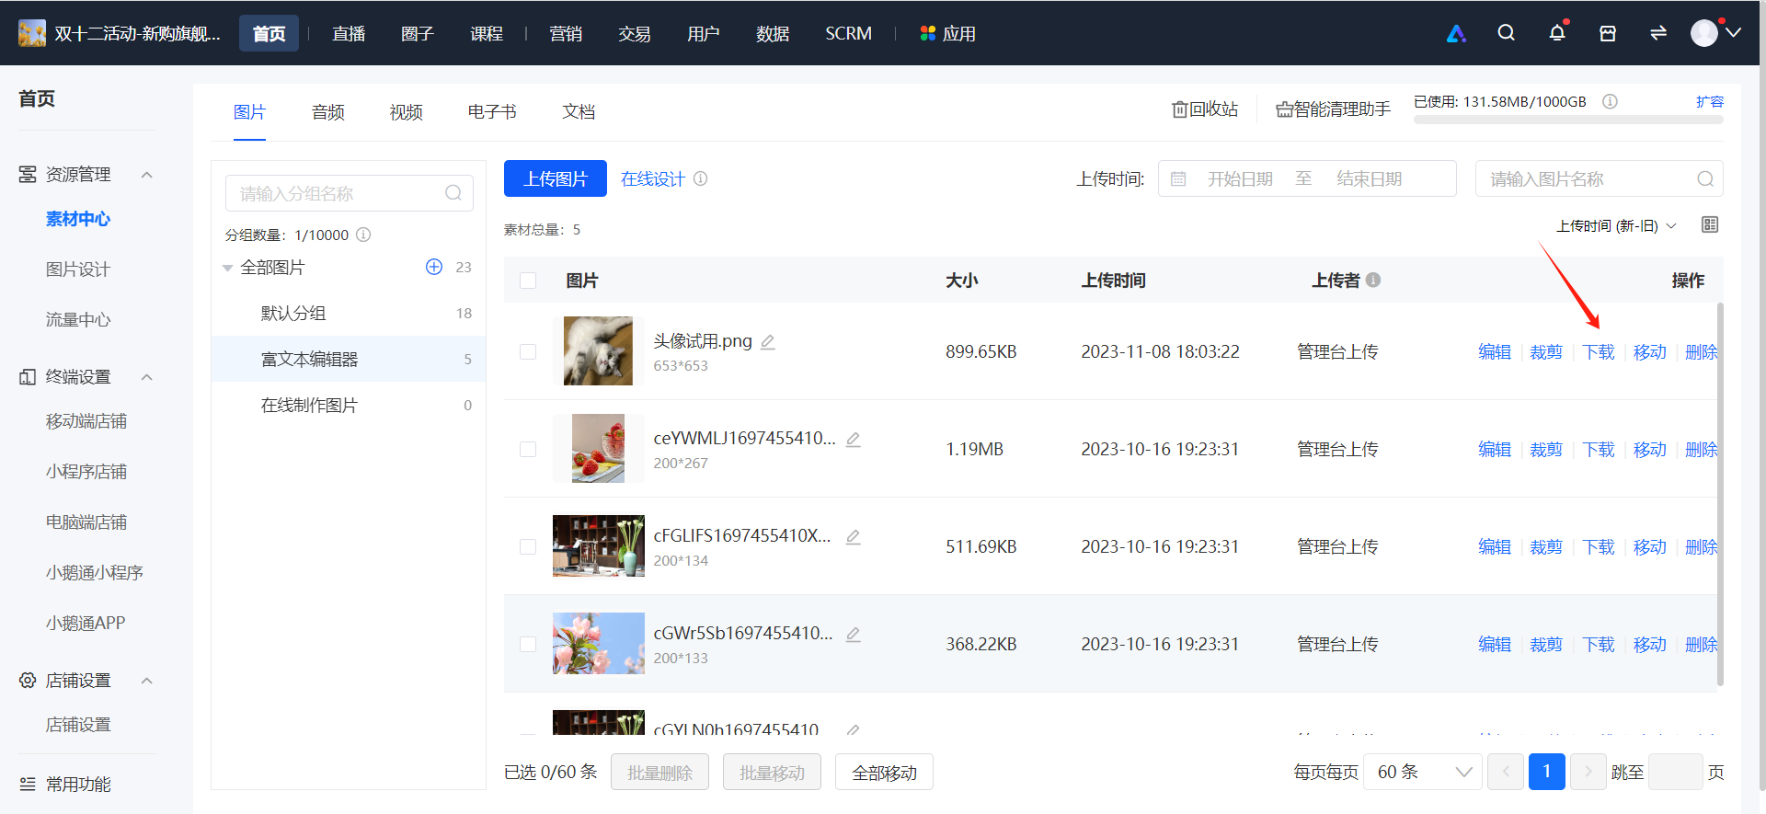Collapse the 终端设置 sidebar section
1766x814 pixels.
pos(146,377)
